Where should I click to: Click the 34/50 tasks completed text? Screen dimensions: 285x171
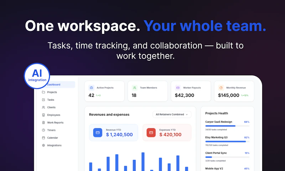pos(216,130)
